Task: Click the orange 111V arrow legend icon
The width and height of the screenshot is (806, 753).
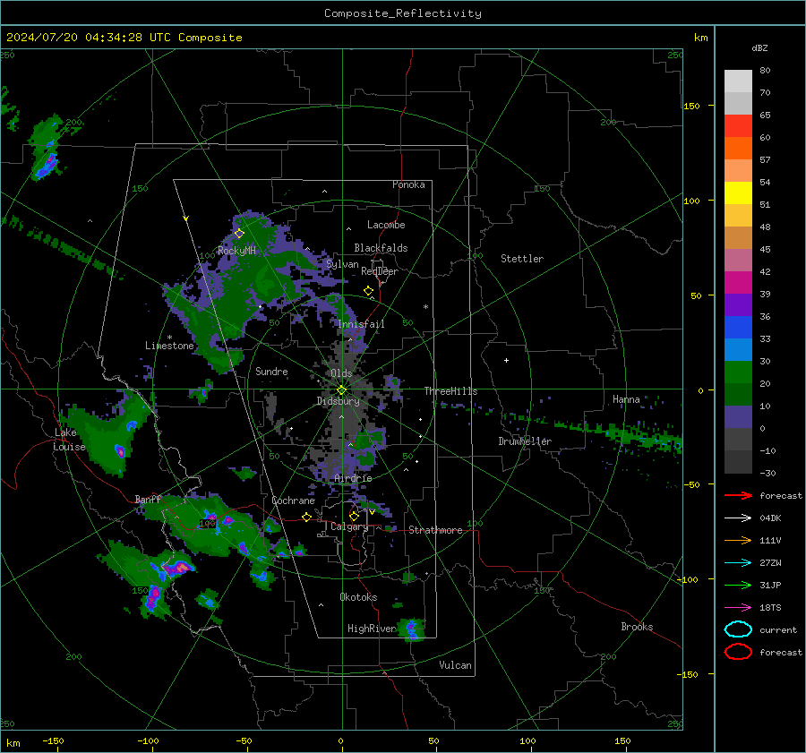Action: pos(738,540)
